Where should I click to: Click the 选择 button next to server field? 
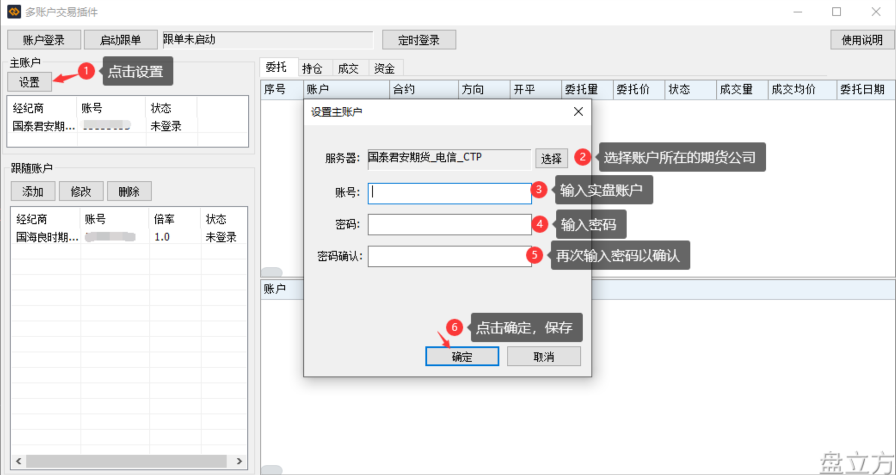click(551, 158)
